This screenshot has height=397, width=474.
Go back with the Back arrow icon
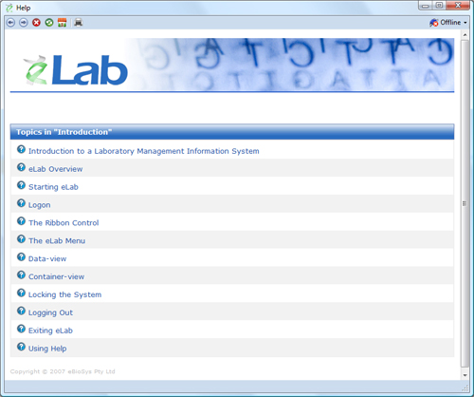click(10, 23)
